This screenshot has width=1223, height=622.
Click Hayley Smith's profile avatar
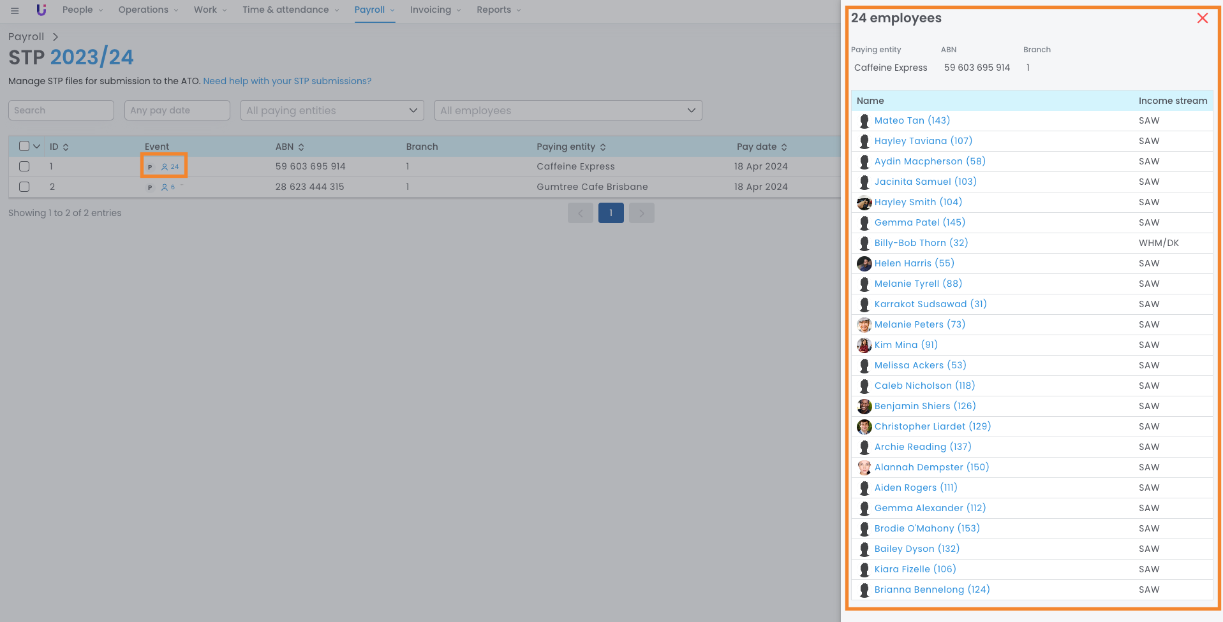pos(864,203)
